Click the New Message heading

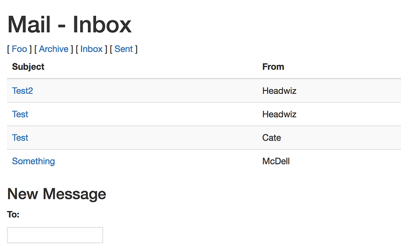pyautogui.click(x=56, y=194)
